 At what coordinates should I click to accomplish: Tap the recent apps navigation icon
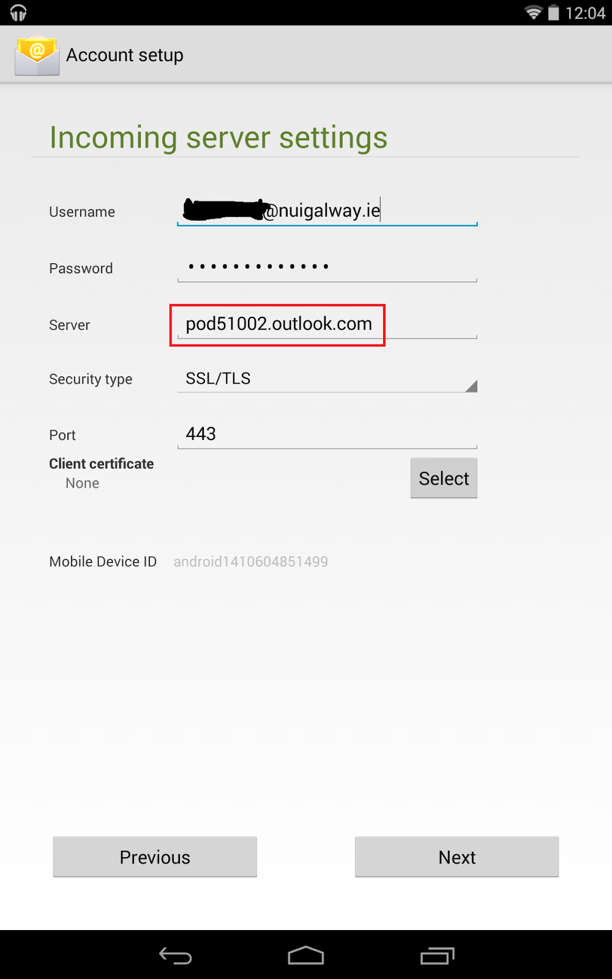click(438, 955)
